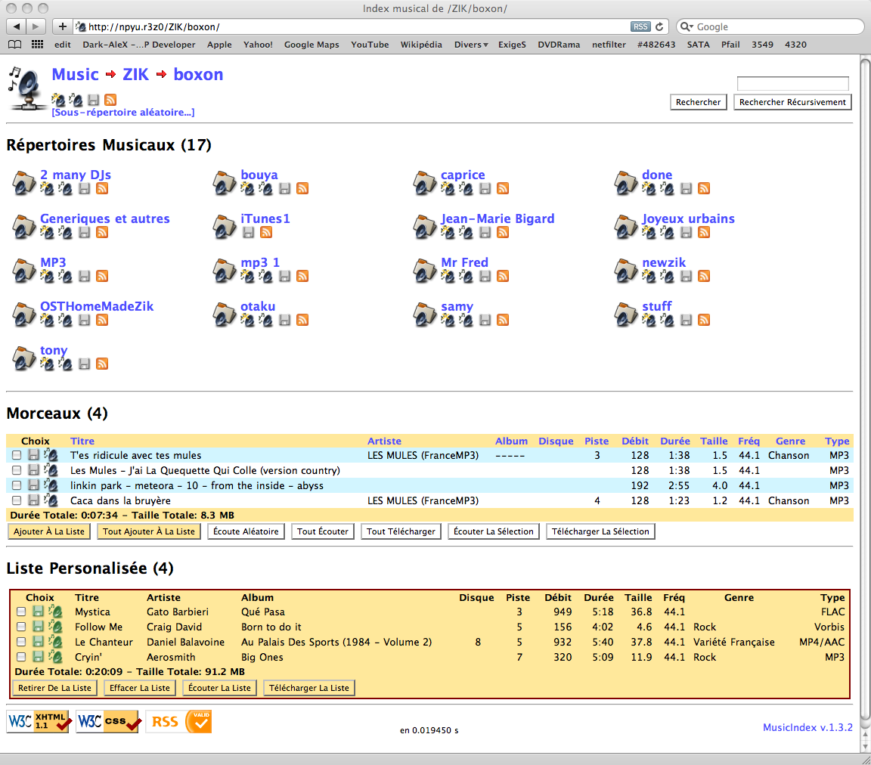871x765 pixels.
Task: Download the bouya folder via floppy icon
Action: [x=284, y=189]
